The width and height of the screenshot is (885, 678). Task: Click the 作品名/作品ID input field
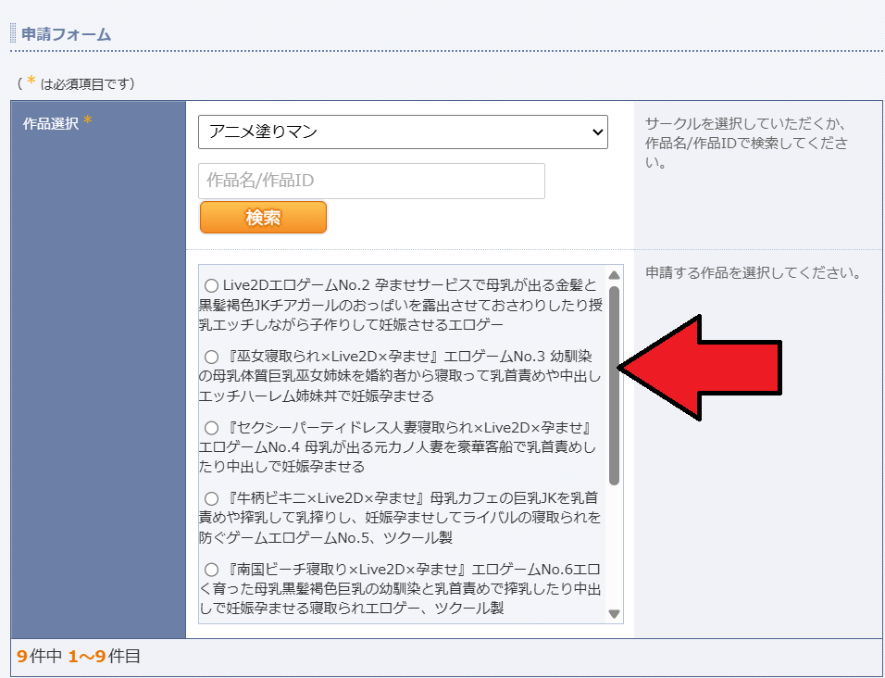point(370,181)
